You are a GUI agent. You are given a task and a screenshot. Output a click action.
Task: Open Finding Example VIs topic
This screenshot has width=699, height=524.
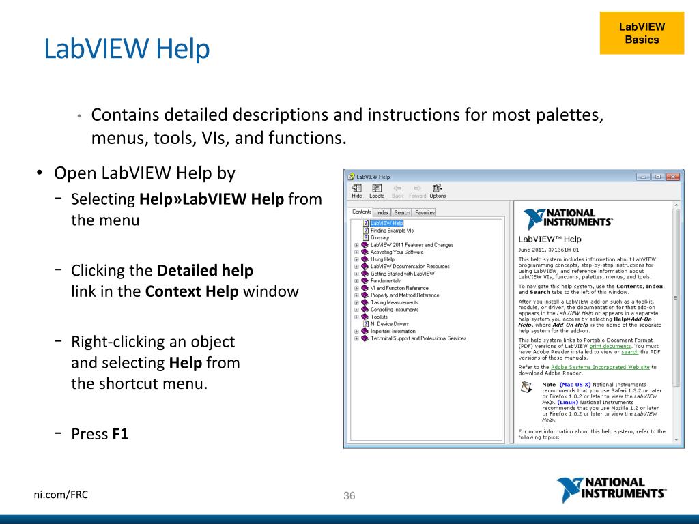392,231
